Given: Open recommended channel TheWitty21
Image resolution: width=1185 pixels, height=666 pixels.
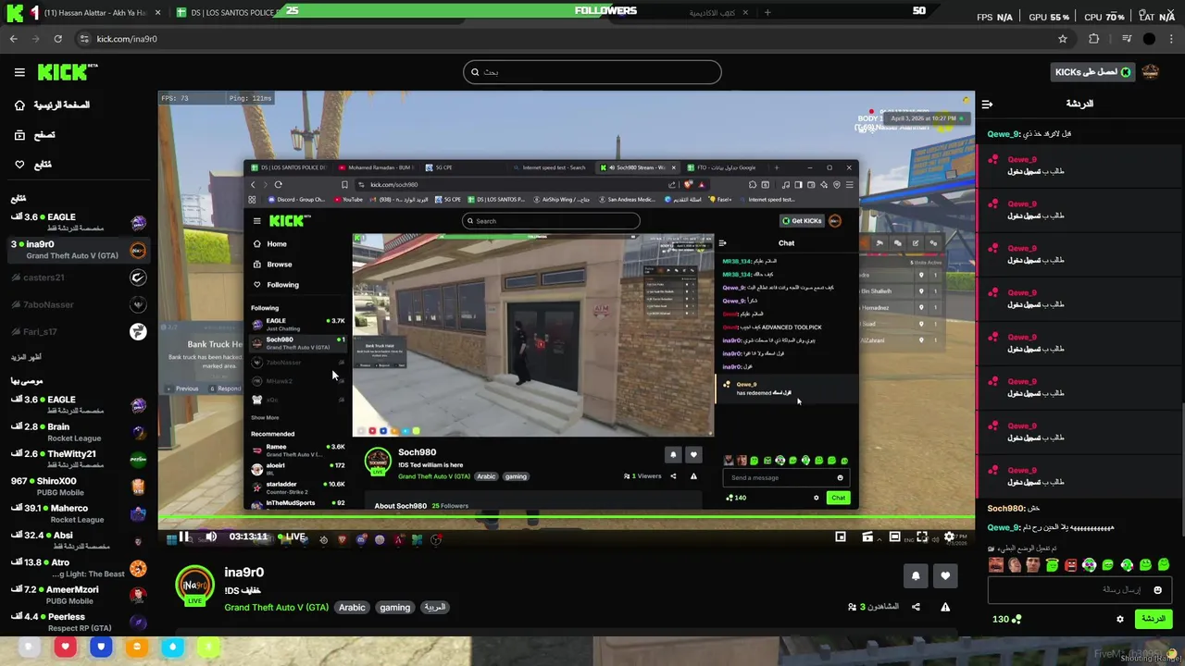Looking at the screenshot, I should pos(79,459).
